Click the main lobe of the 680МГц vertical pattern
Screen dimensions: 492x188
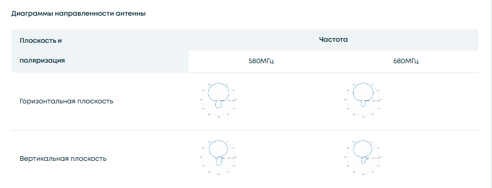[x=364, y=149]
